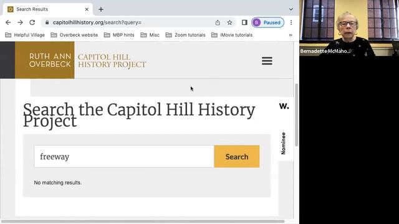The width and height of the screenshot is (399, 224).
Task: Open the iMovie tutorials bookmark folder
Action: (x=232, y=35)
